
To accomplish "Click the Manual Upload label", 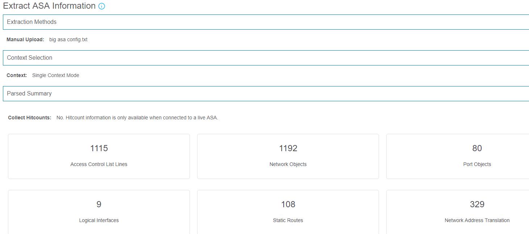I will point(25,39).
